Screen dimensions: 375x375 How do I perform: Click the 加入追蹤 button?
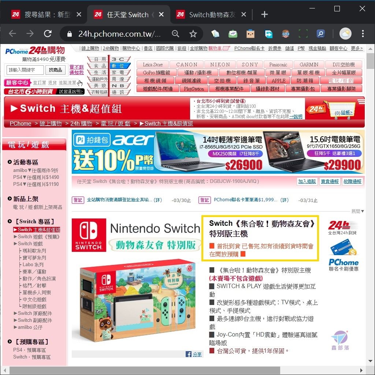[x=307, y=181]
